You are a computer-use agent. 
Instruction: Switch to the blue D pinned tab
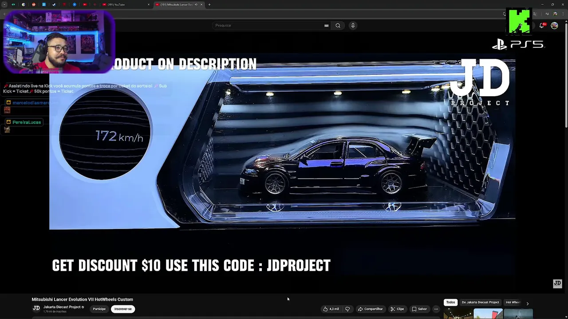[44, 4]
